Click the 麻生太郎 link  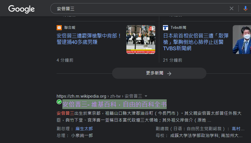84,129
